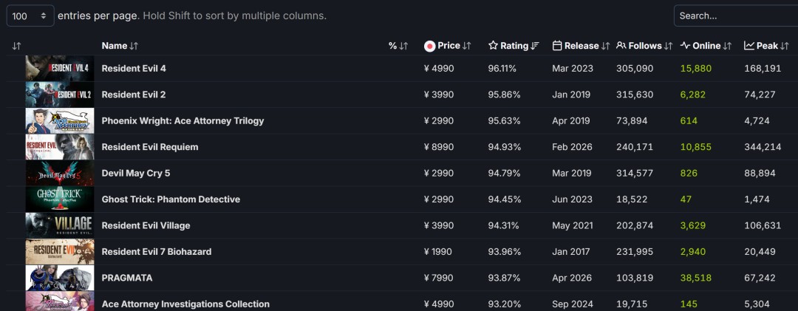Sort by the Name column header
The image size is (798, 311).
[120, 46]
